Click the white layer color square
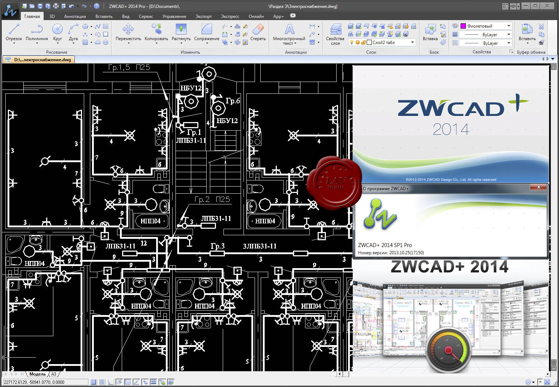The width and height of the screenshot is (559, 387). 369,42
